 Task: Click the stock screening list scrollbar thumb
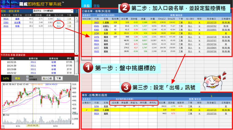(76, 21)
